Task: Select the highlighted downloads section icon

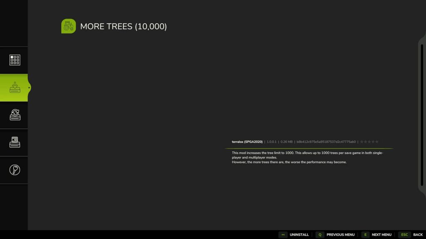Action: (x=15, y=88)
